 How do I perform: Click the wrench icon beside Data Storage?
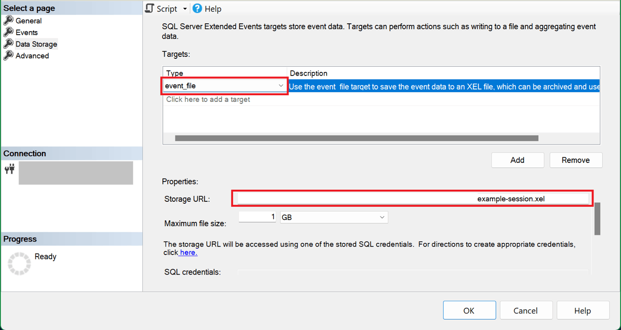coord(8,44)
